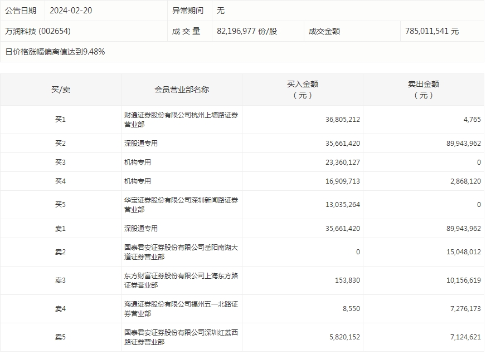The image size is (486, 355).
Task: Click 机构专用 in the 买4 row
Action: point(137,181)
